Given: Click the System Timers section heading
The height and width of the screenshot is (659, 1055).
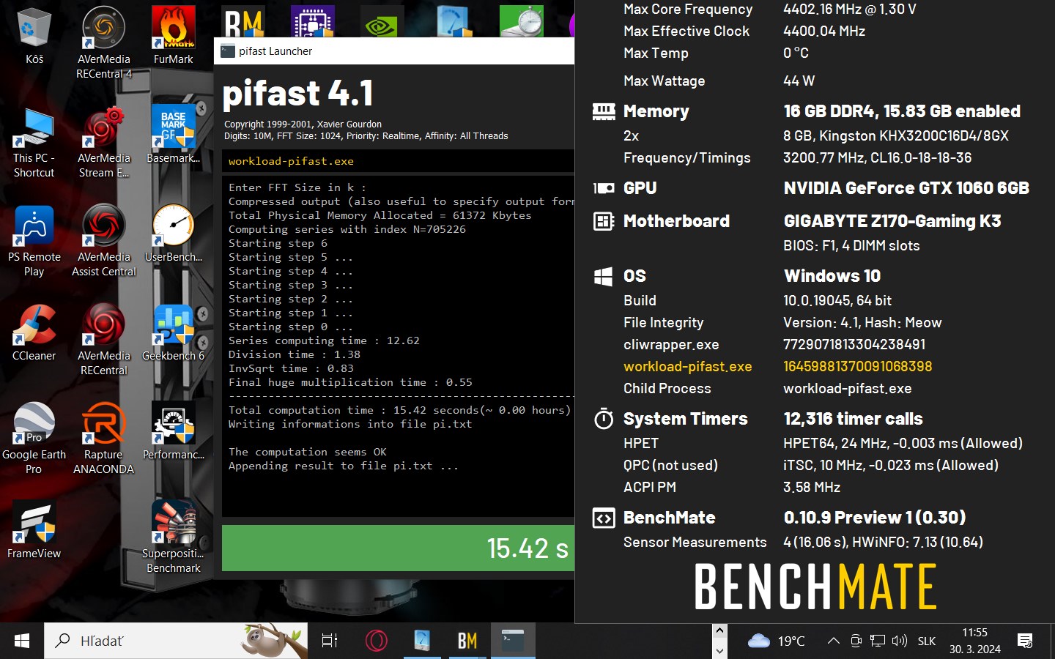Looking at the screenshot, I should coord(685,419).
